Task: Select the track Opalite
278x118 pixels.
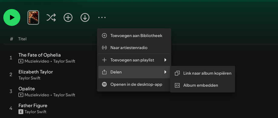Action: click(x=27, y=89)
